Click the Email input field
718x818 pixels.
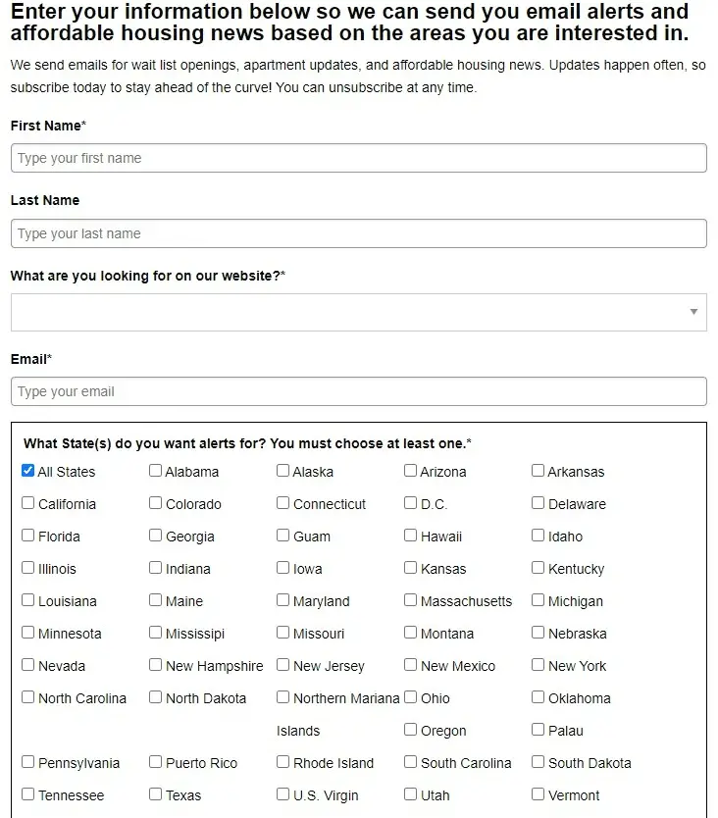(x=358, y=391)
